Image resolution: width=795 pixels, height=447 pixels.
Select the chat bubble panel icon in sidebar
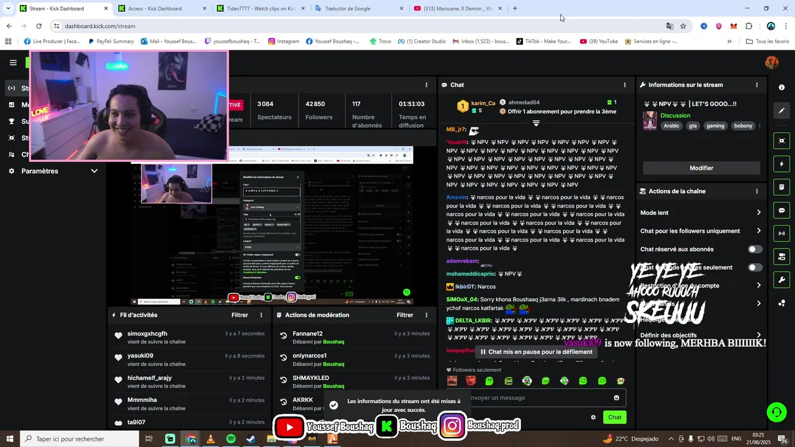click(x=782, y=210)
